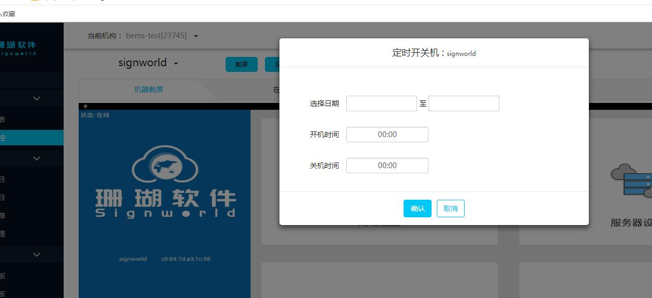Screen dimensions: 652x298
Task: Collapse the bottom sidebar section chevron
Action: (x=36, y=255)
